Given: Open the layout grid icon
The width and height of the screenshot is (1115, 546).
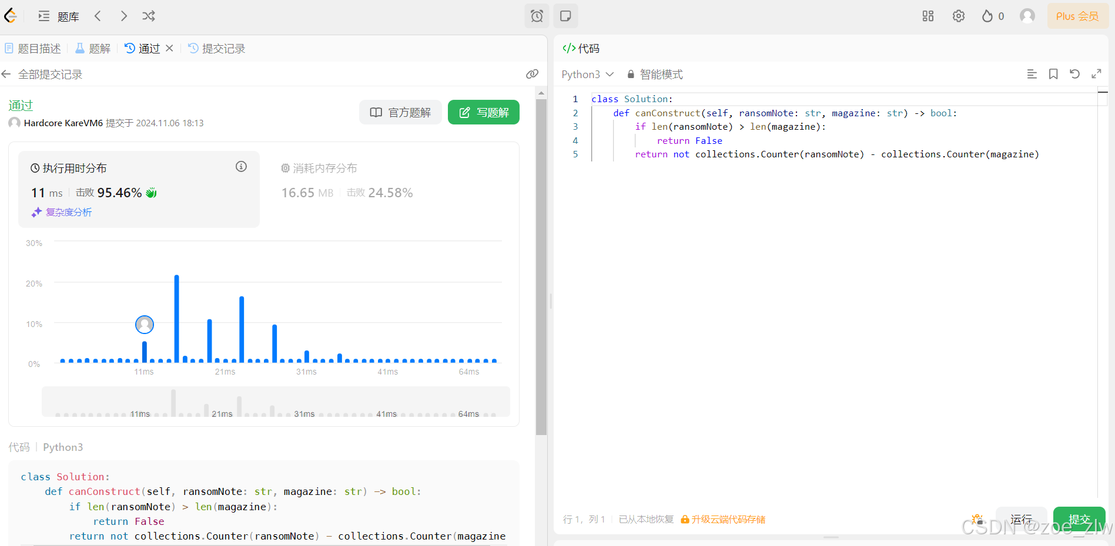Looking at the screenshot, I should [928, 16].
